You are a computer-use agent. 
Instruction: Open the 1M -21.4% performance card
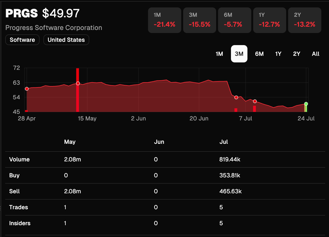point(164,20)
